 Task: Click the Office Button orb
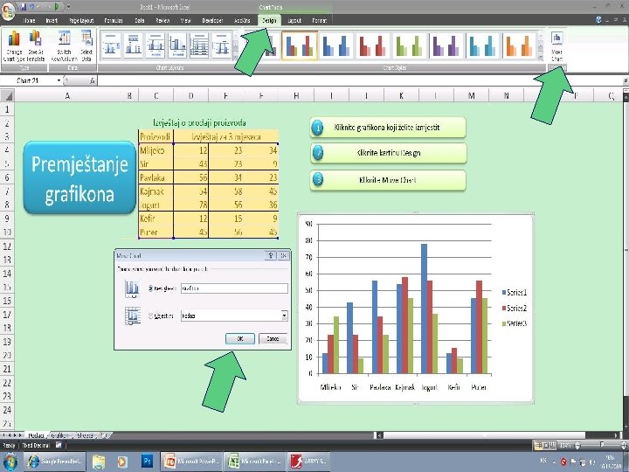8,10
